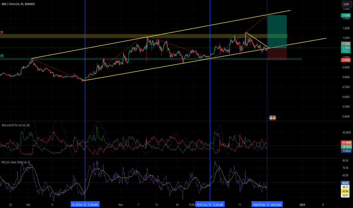Click the gray 1.1005 price label

(346, 44)
